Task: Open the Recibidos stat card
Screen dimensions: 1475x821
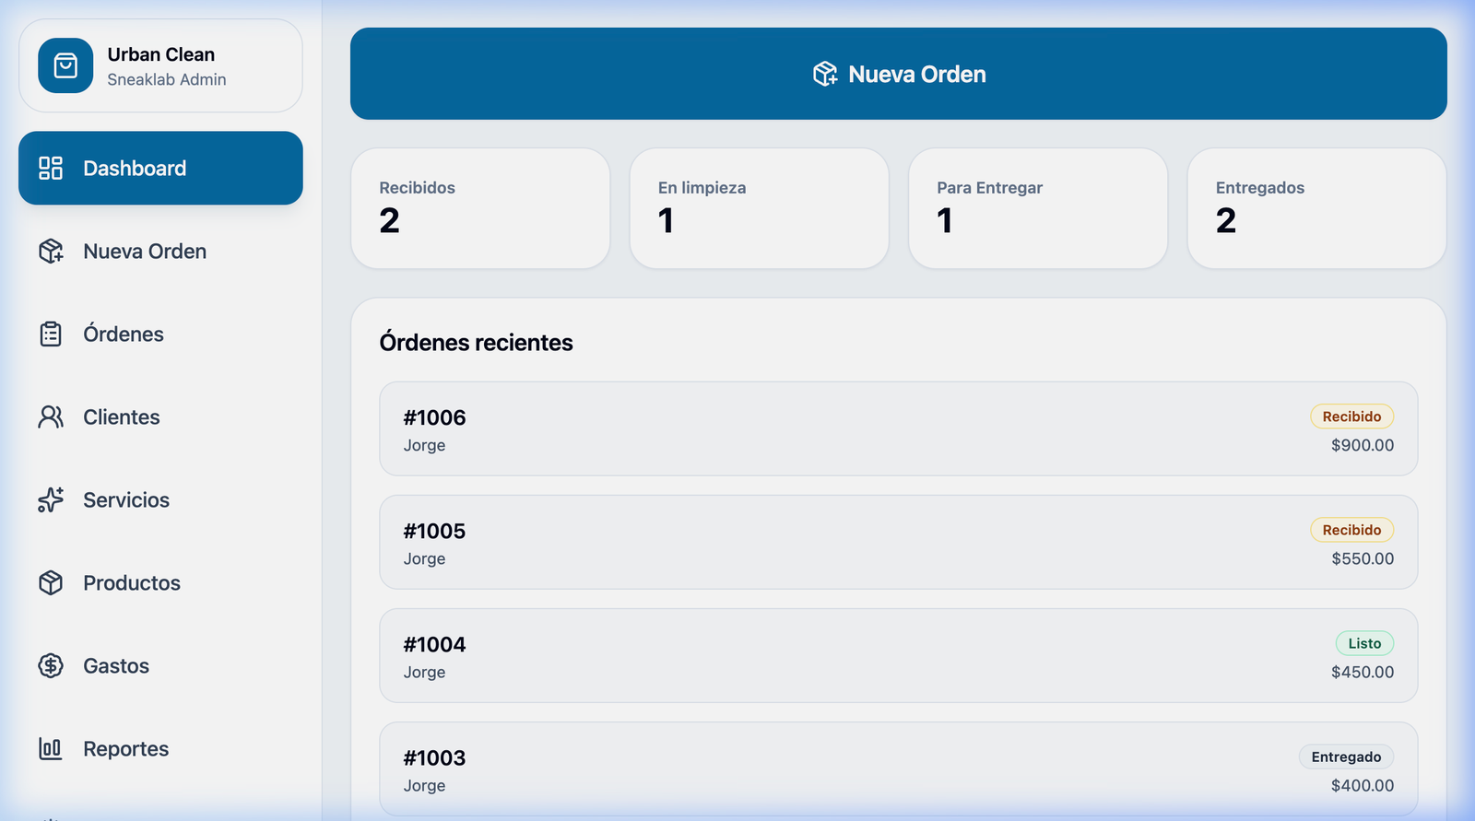Action: [480, 208]
